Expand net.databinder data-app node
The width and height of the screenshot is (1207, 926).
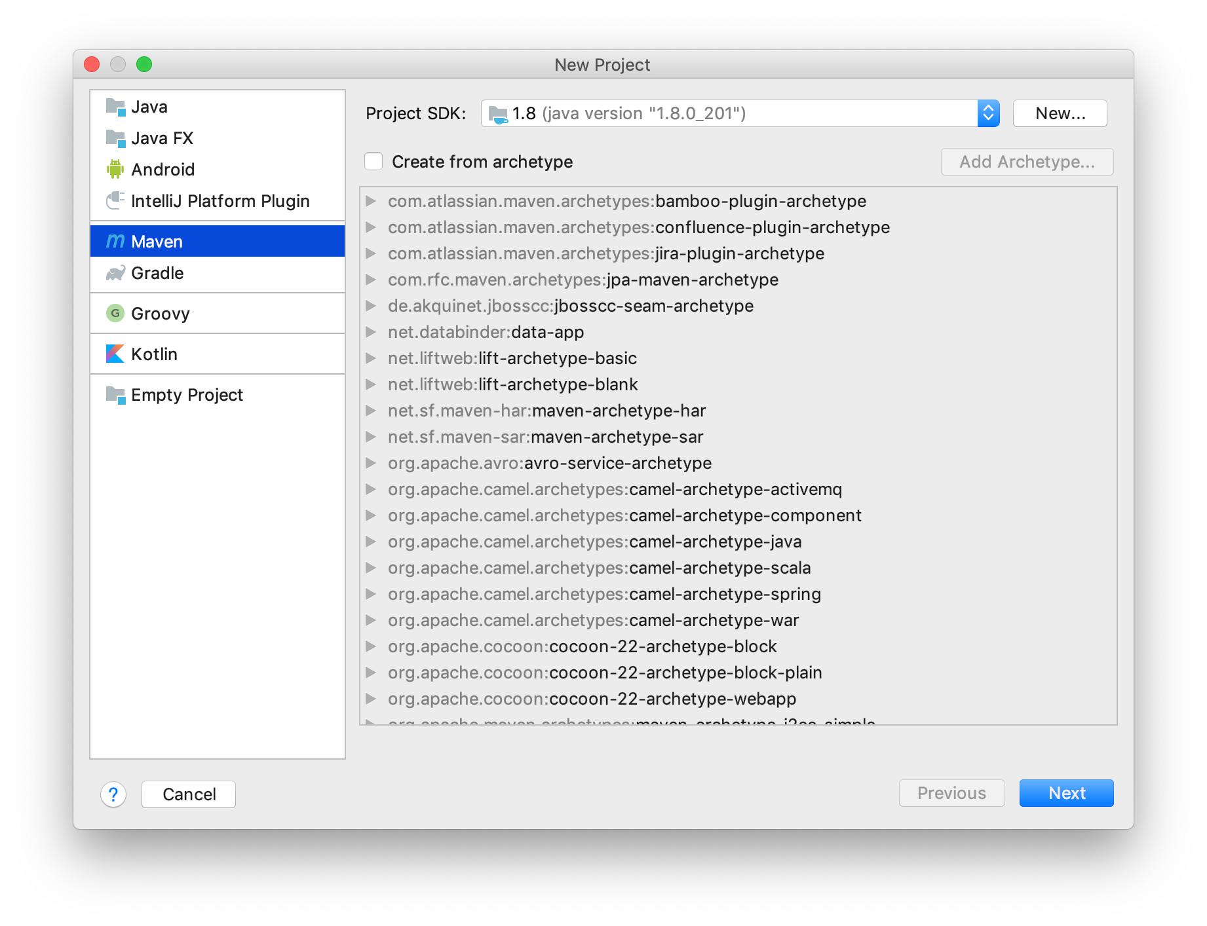coord(371,331)
